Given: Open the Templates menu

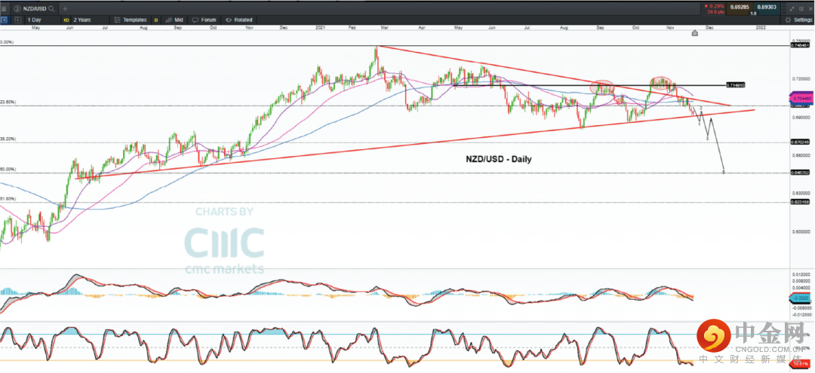Looking at the screenshot, I should pyautogui.click(x=130, y=20).
